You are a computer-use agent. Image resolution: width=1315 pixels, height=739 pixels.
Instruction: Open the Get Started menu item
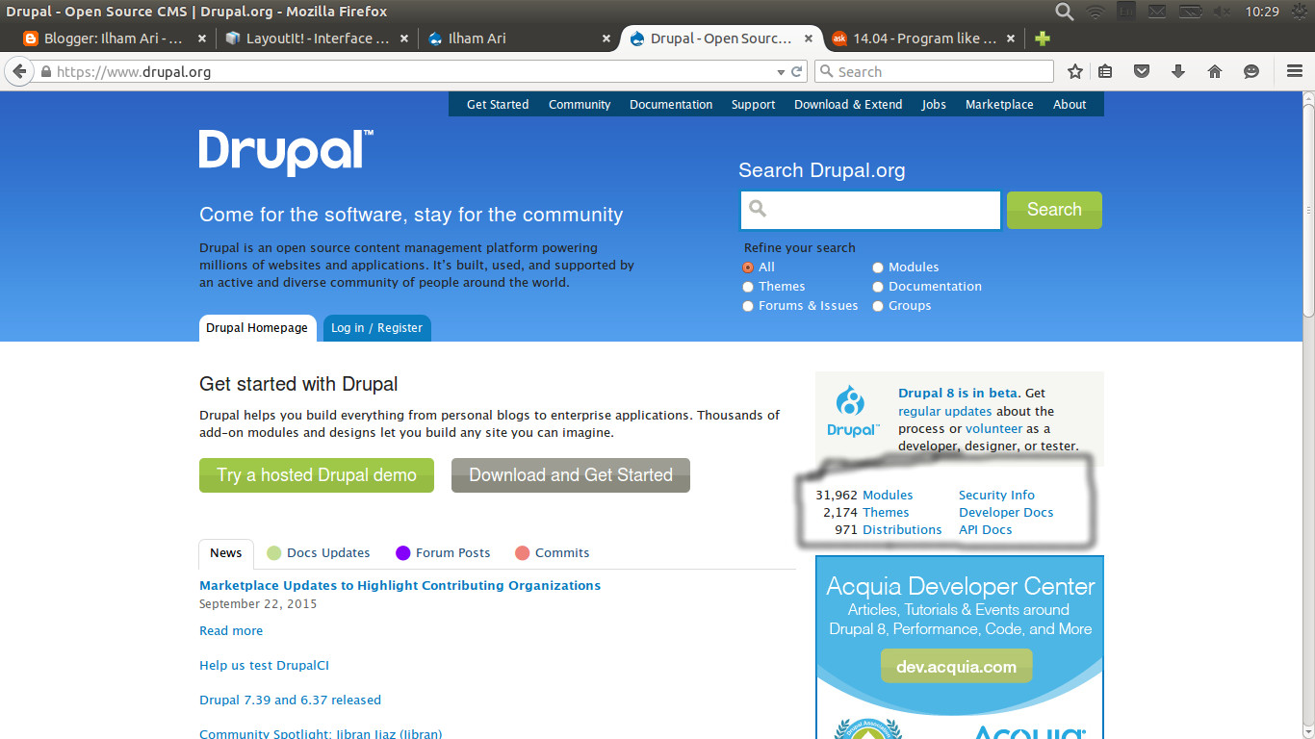pos(498,104)
